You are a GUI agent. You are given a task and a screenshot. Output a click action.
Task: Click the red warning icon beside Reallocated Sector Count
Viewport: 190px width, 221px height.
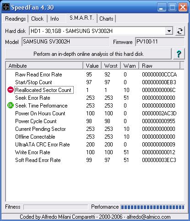point(11,90)
